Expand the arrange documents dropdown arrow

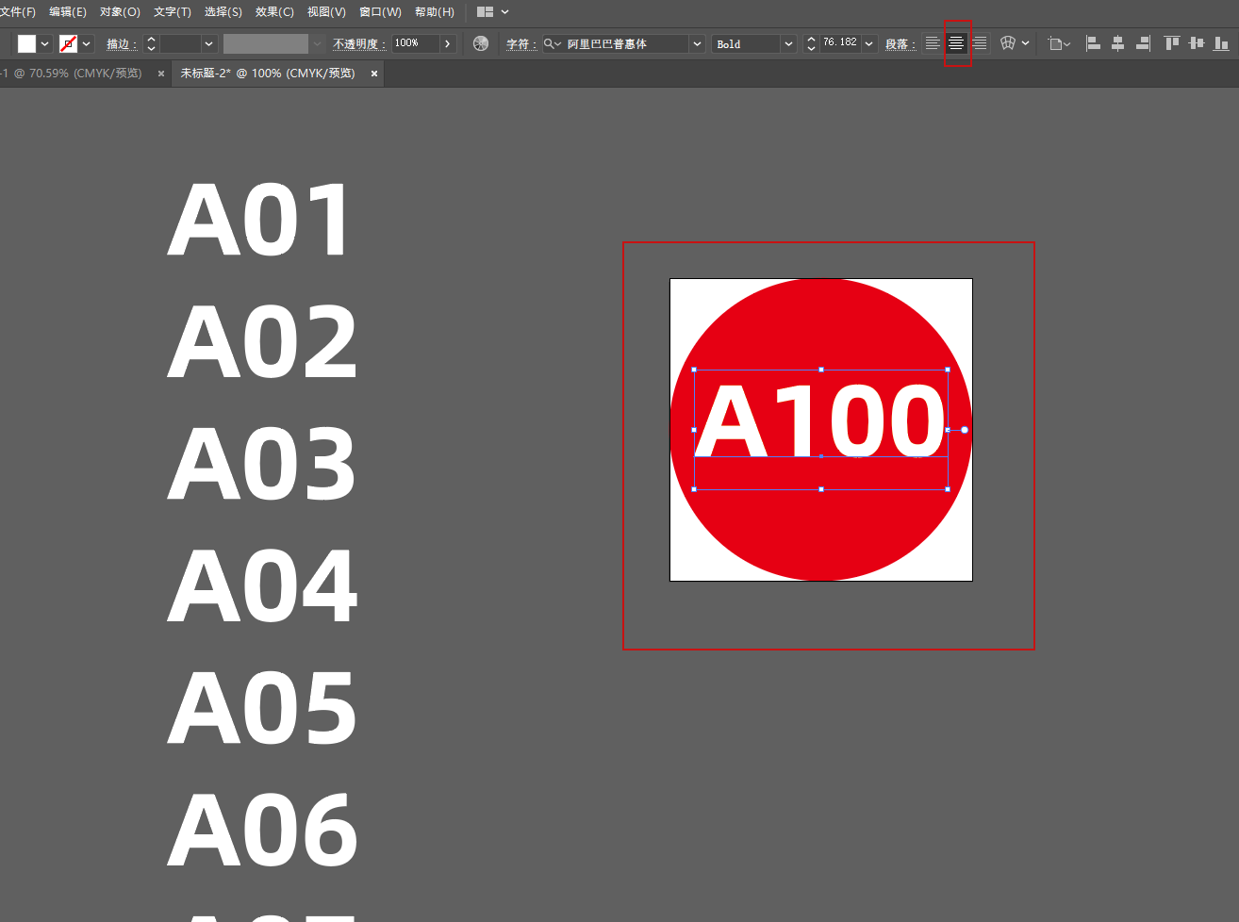505,12
